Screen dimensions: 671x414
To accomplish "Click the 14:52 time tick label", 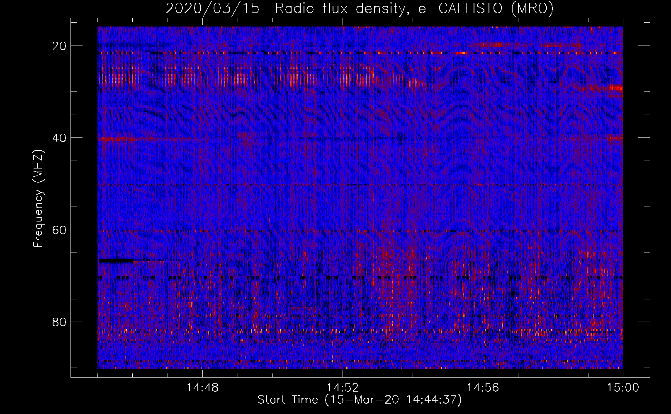I will [x=343, y=388].
